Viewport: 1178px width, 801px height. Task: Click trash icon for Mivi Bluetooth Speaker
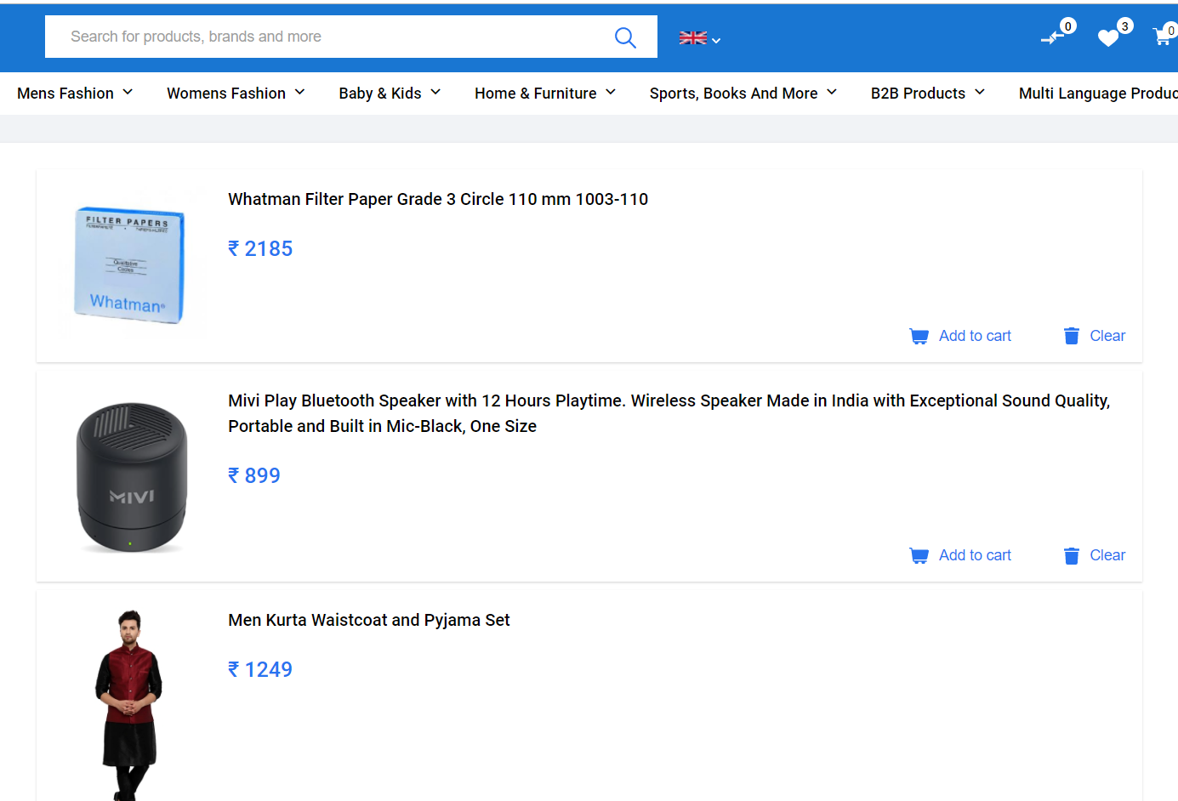[x=1072, y=555]
